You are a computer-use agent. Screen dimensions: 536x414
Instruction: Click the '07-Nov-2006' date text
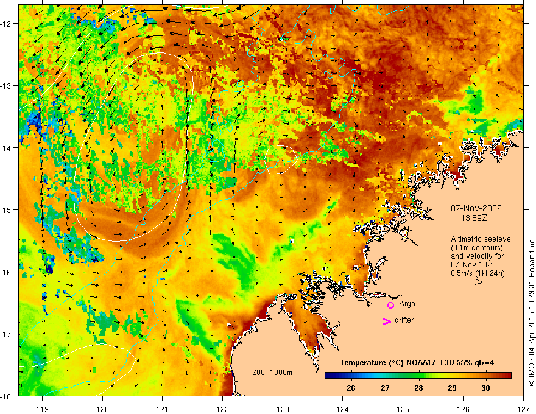[x=476, y=208]
